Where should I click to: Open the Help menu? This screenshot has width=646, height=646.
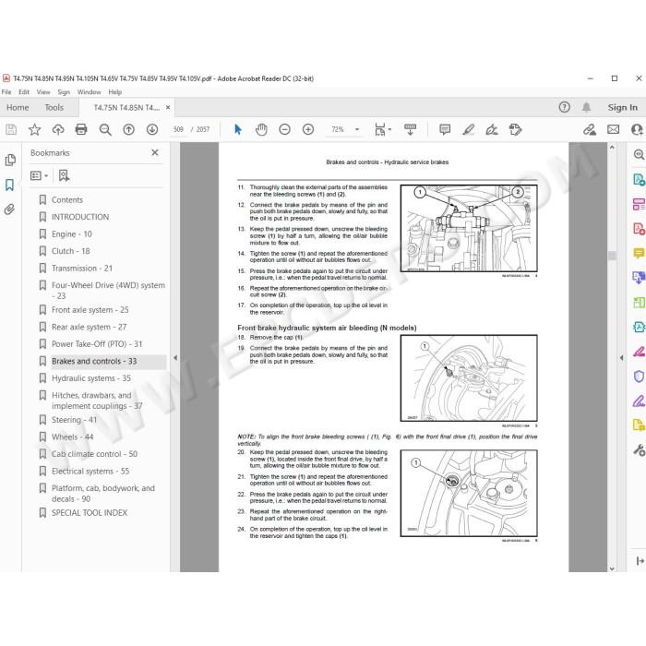click(x=115, y=92)
